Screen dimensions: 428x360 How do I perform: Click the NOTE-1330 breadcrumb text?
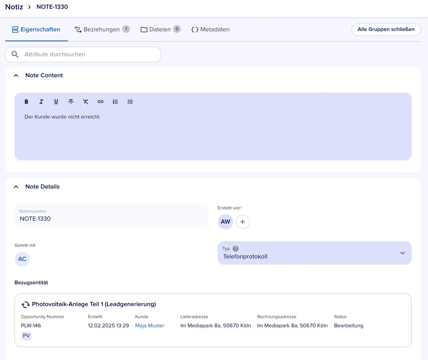[x=52, y=7]
